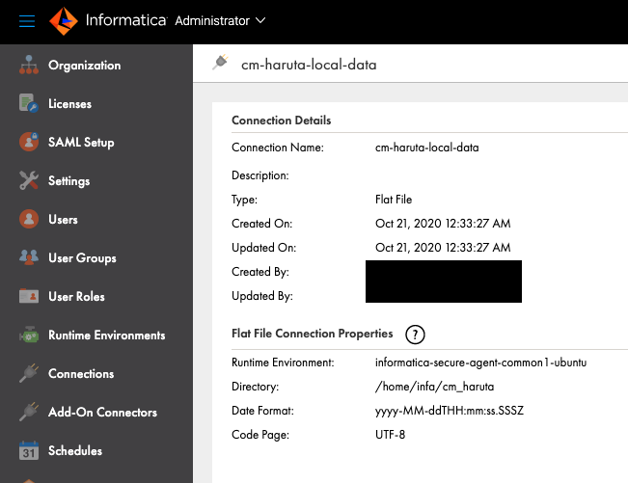628x483 pixels.
Task: Click the Schedules calendar icon
Action: (29, 450)
